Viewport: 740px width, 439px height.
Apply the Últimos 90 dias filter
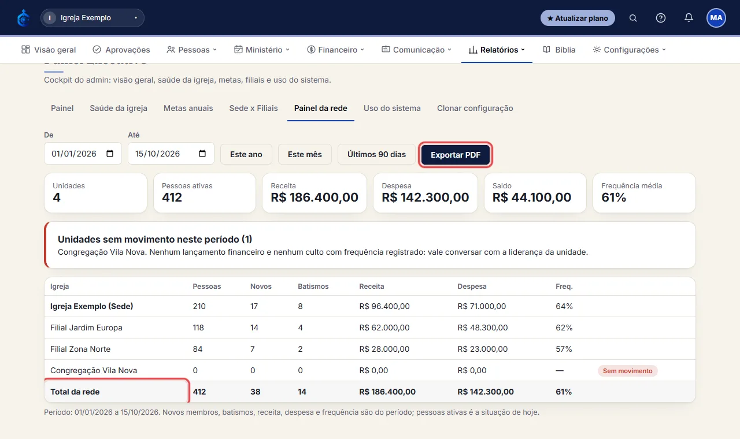tap(376, 154)
